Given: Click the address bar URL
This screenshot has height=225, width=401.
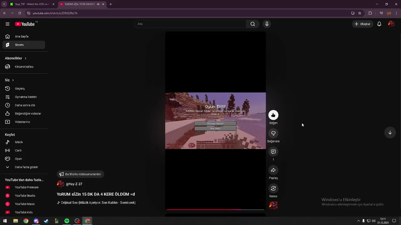Looking at the screenshot, I should click(x=55, y=13).
